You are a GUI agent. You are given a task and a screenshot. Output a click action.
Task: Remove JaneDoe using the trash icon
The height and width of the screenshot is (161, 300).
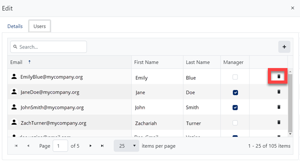[x=279, y=92]
